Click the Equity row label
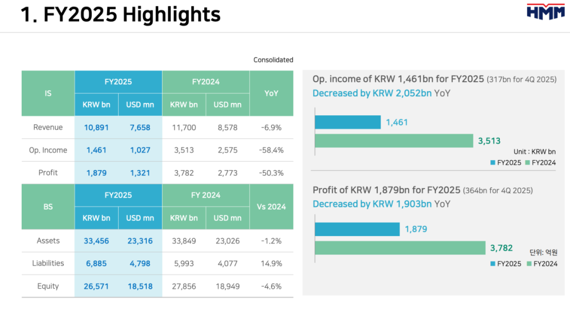The height and width of the screenshot is (315, 570). (48, 287)
